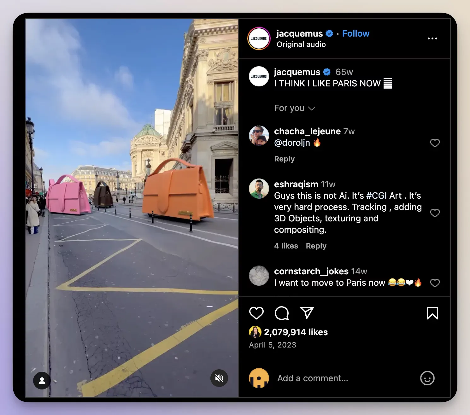Click the 11w timestamp on eshraqism's comment
Viewport: 470px width, 415px height.
pyautogui.click(x=328, y=184)
